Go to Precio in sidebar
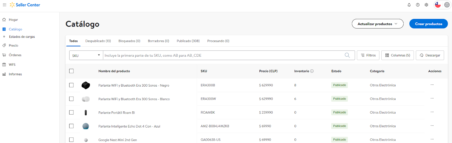This screenshot has width=452, height=143. point(14,45)
